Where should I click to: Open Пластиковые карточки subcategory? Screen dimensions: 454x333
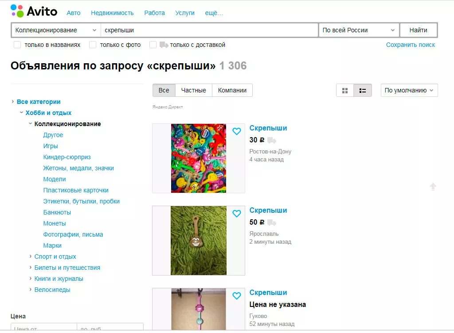[x=76, y=190]
